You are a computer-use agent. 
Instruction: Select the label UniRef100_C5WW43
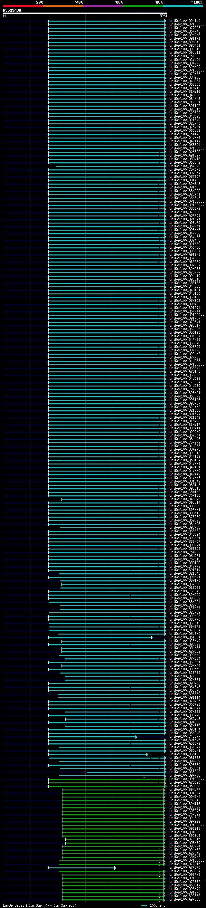(185, 134)
